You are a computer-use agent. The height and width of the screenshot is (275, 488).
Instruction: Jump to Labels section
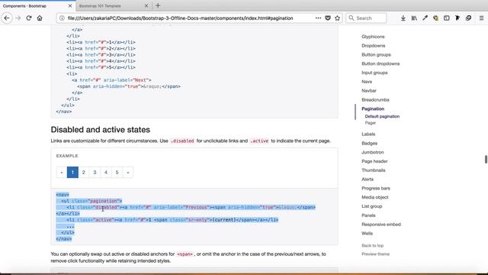[368, 134]
